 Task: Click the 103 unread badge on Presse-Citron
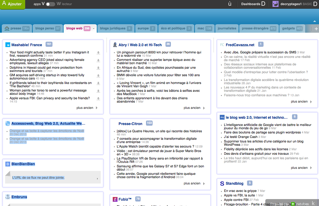[149, 123]
